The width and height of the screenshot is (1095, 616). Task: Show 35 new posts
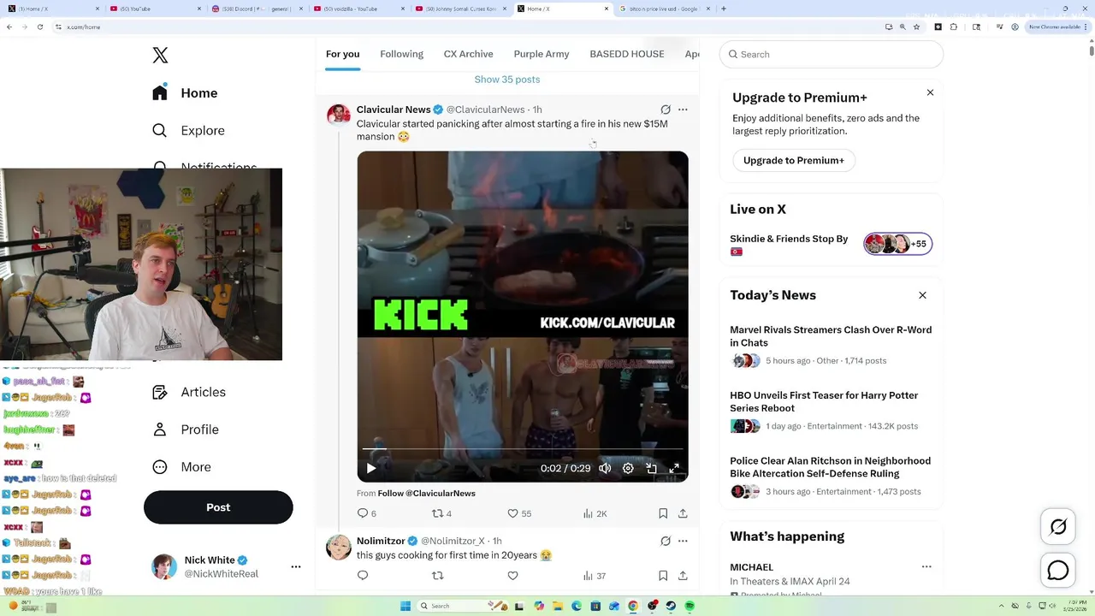pyautogui.click(x=507, y=80)
